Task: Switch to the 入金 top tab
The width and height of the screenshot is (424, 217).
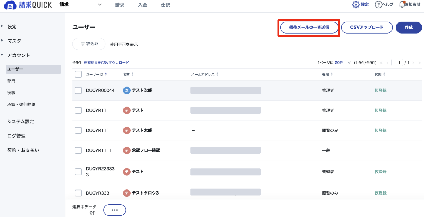Action: (142, 5)
